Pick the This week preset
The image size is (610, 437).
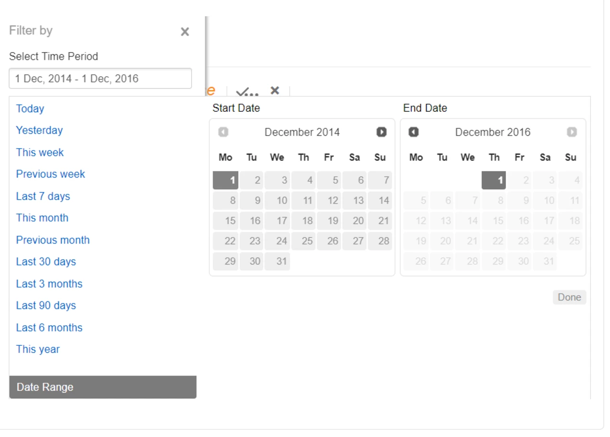(x=40, y=152)
